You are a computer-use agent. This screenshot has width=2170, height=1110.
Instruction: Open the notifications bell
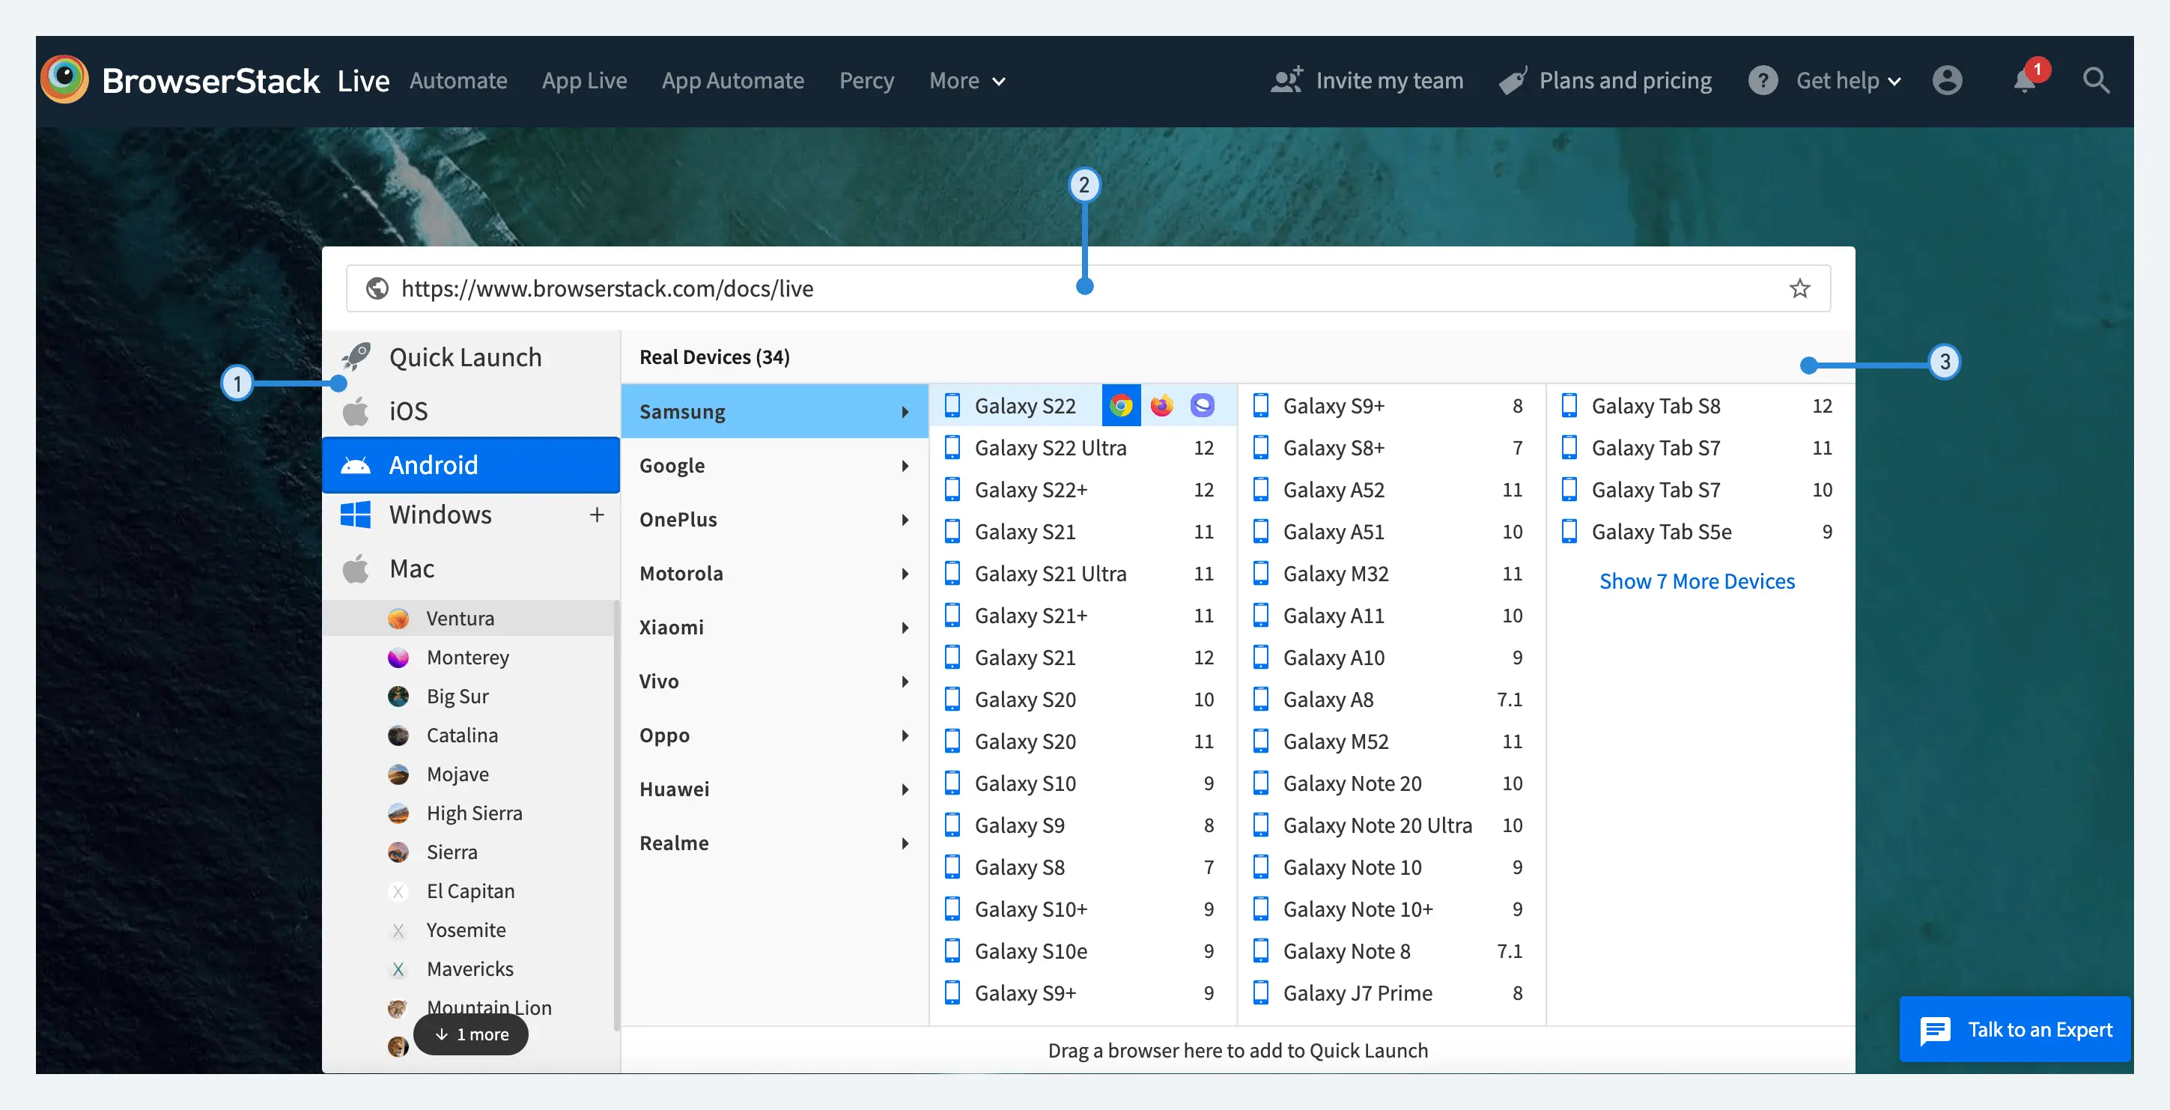coord(2024,81)
